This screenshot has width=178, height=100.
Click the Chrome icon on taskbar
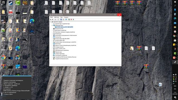click(x=174, y=36)
